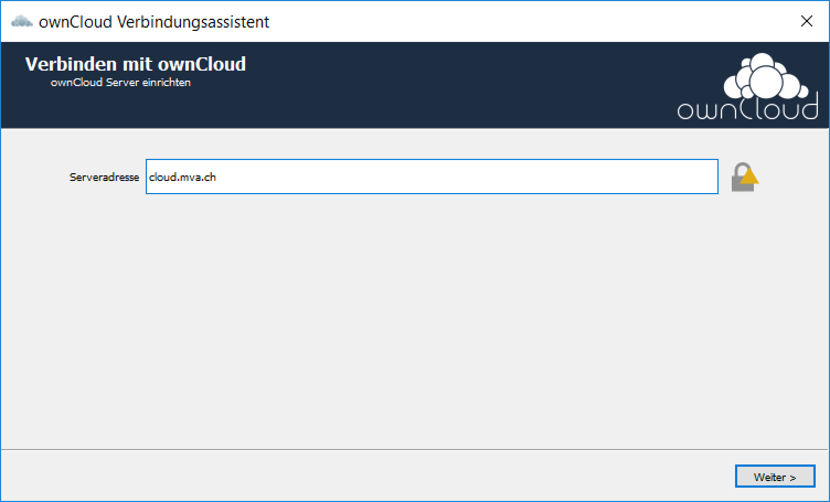Viewport: 830px width, 502px height.
Task: Click the ownCloud logo in header banner
Action: point(748,87)
